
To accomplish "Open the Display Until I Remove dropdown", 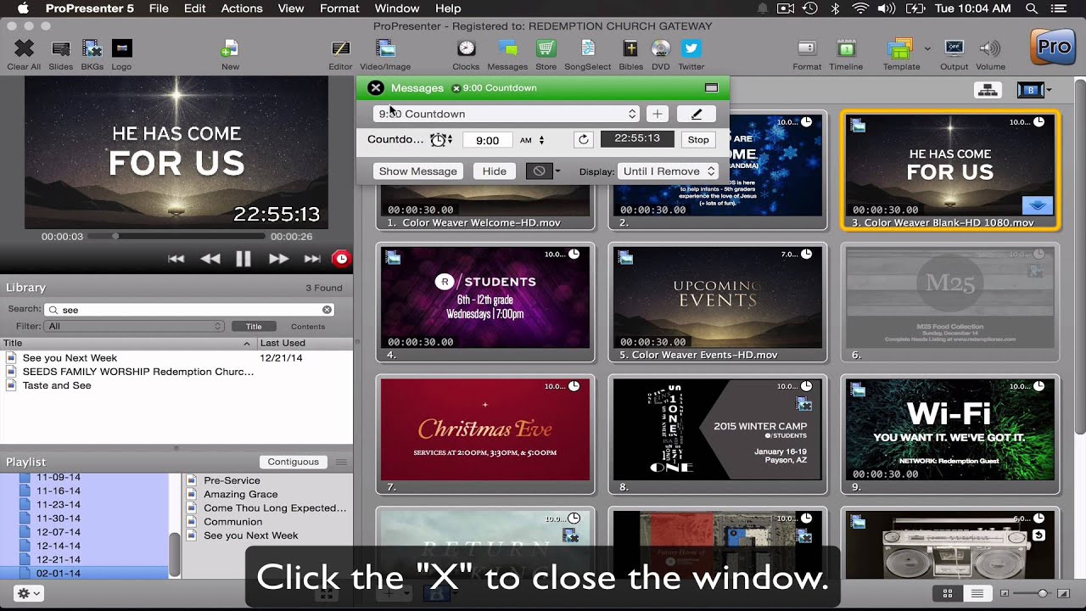I will coord(668,171).
